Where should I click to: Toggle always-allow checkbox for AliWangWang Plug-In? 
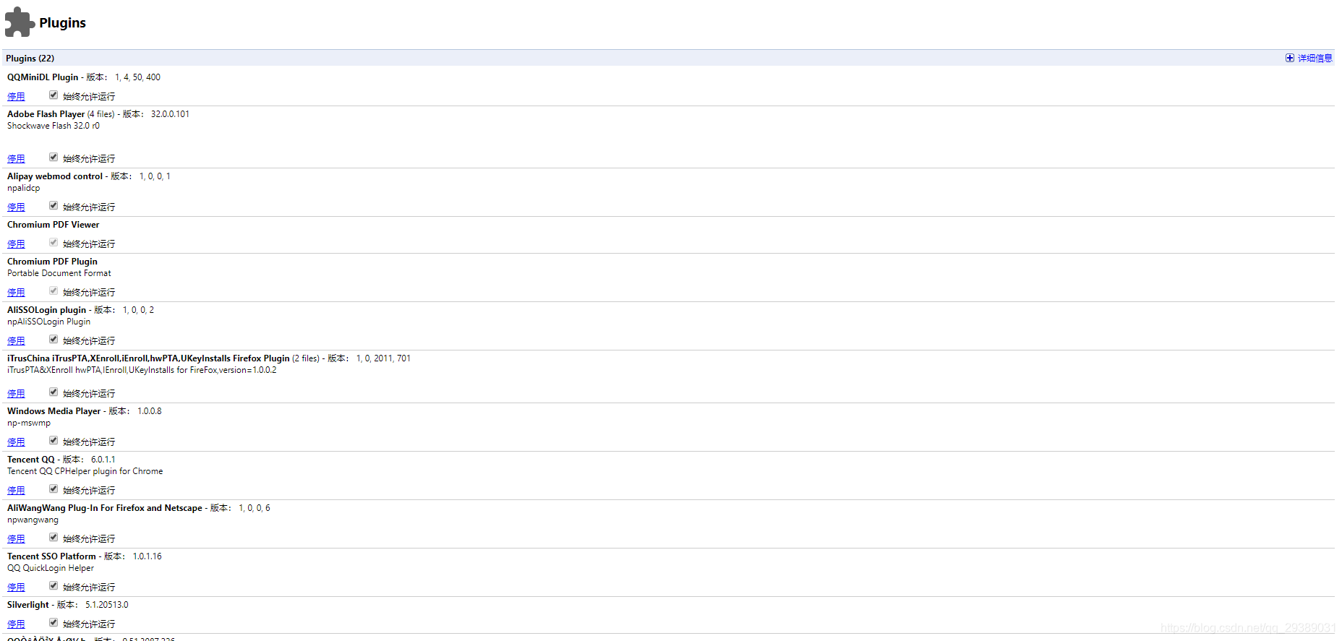pos(54,538)
